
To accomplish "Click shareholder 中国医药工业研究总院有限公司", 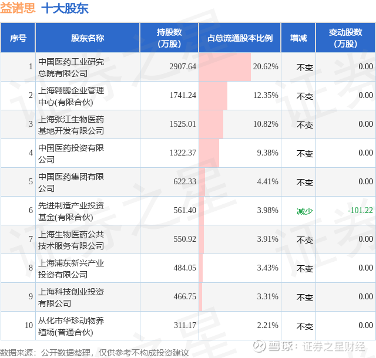I will [x=71, y=67].
